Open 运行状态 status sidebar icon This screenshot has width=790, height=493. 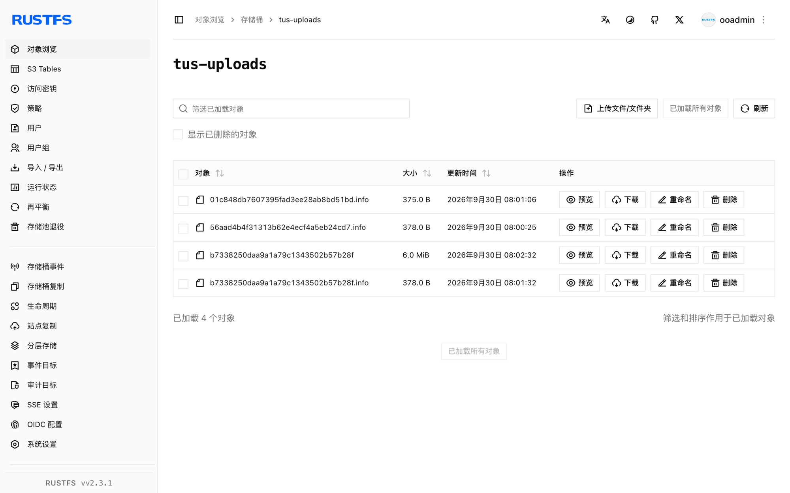[15, 187]
